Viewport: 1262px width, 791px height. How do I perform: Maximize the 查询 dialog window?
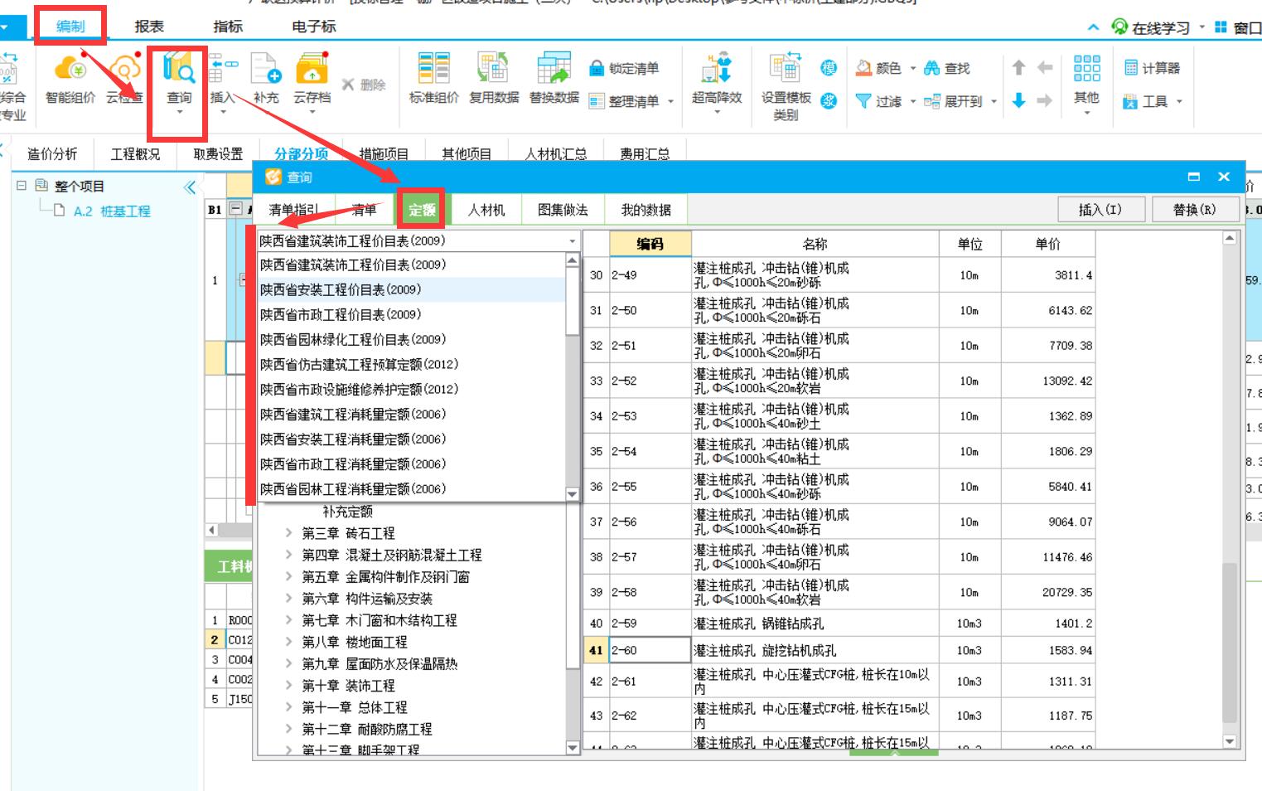(x=1193, y=177)
